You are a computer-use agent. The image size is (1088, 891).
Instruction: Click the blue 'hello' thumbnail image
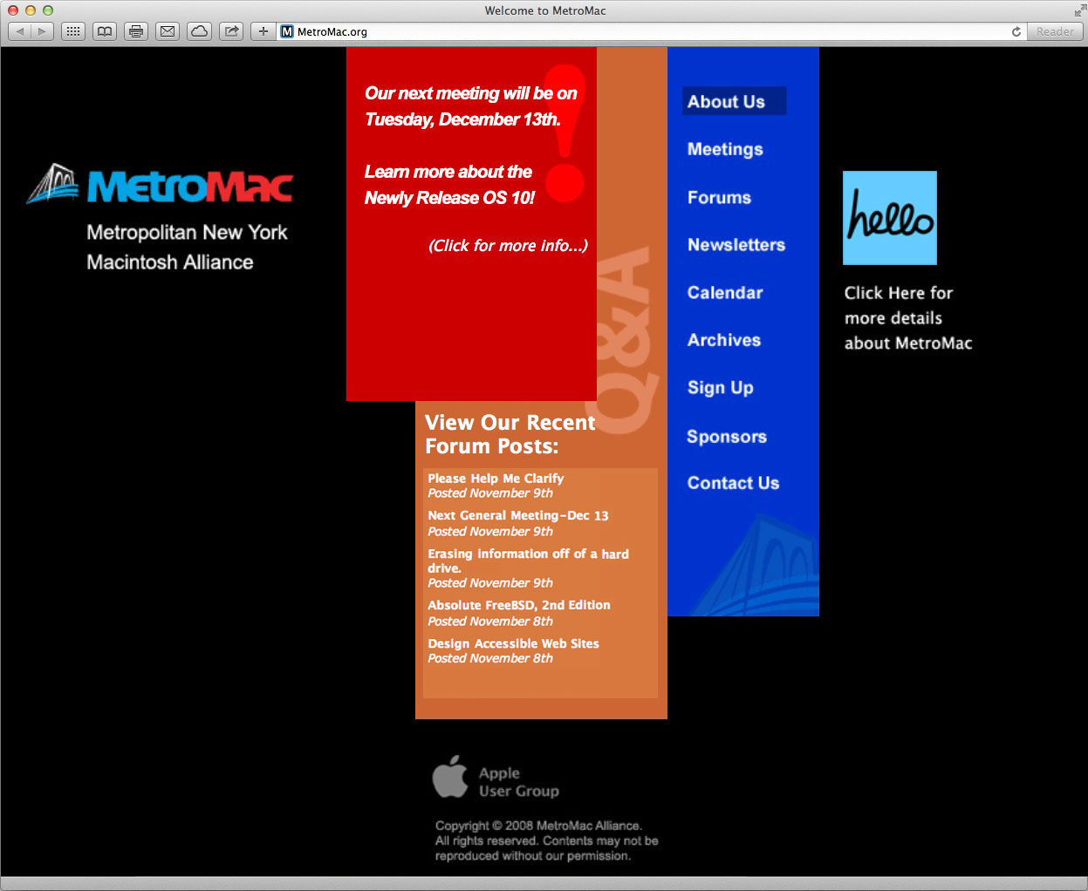[889, 218]
